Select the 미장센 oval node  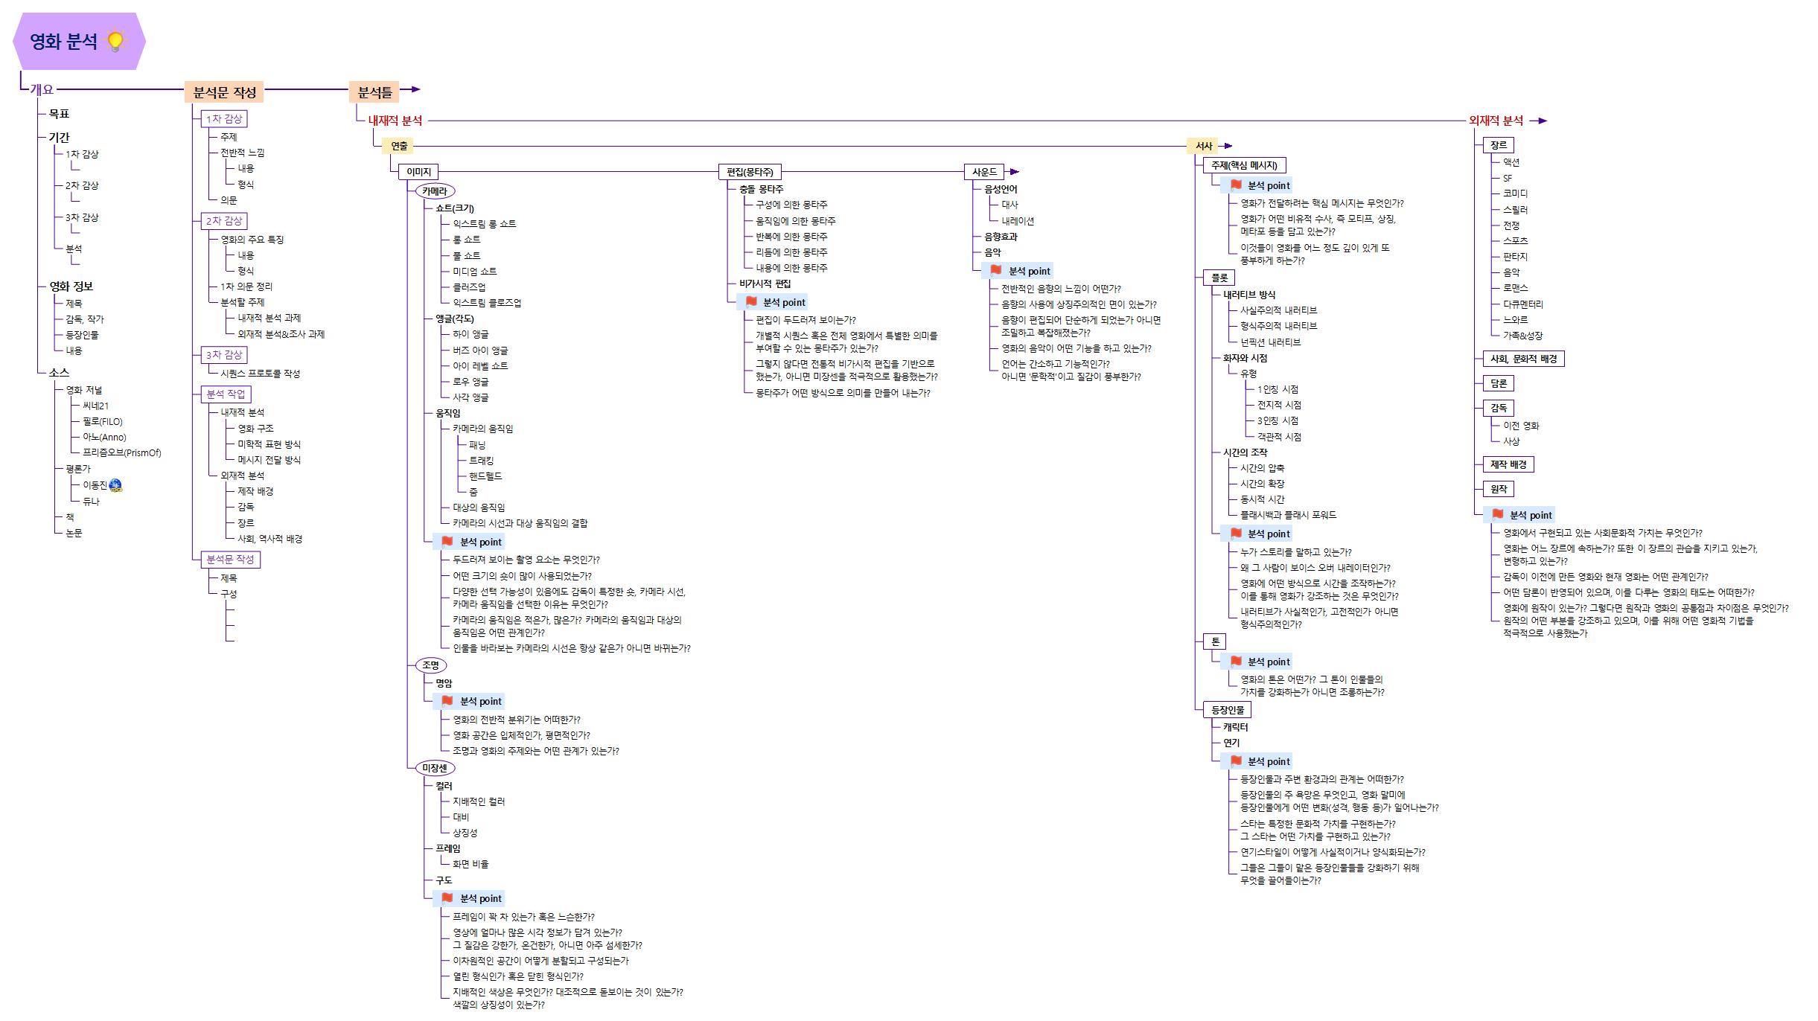click(435, 767)
